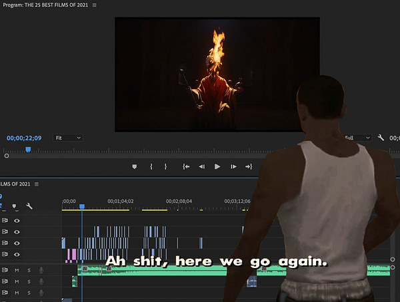The width and height of the screenshot is (400, 302).
Task: Solo the audio track with long waveform
Action: coord(29,270)
